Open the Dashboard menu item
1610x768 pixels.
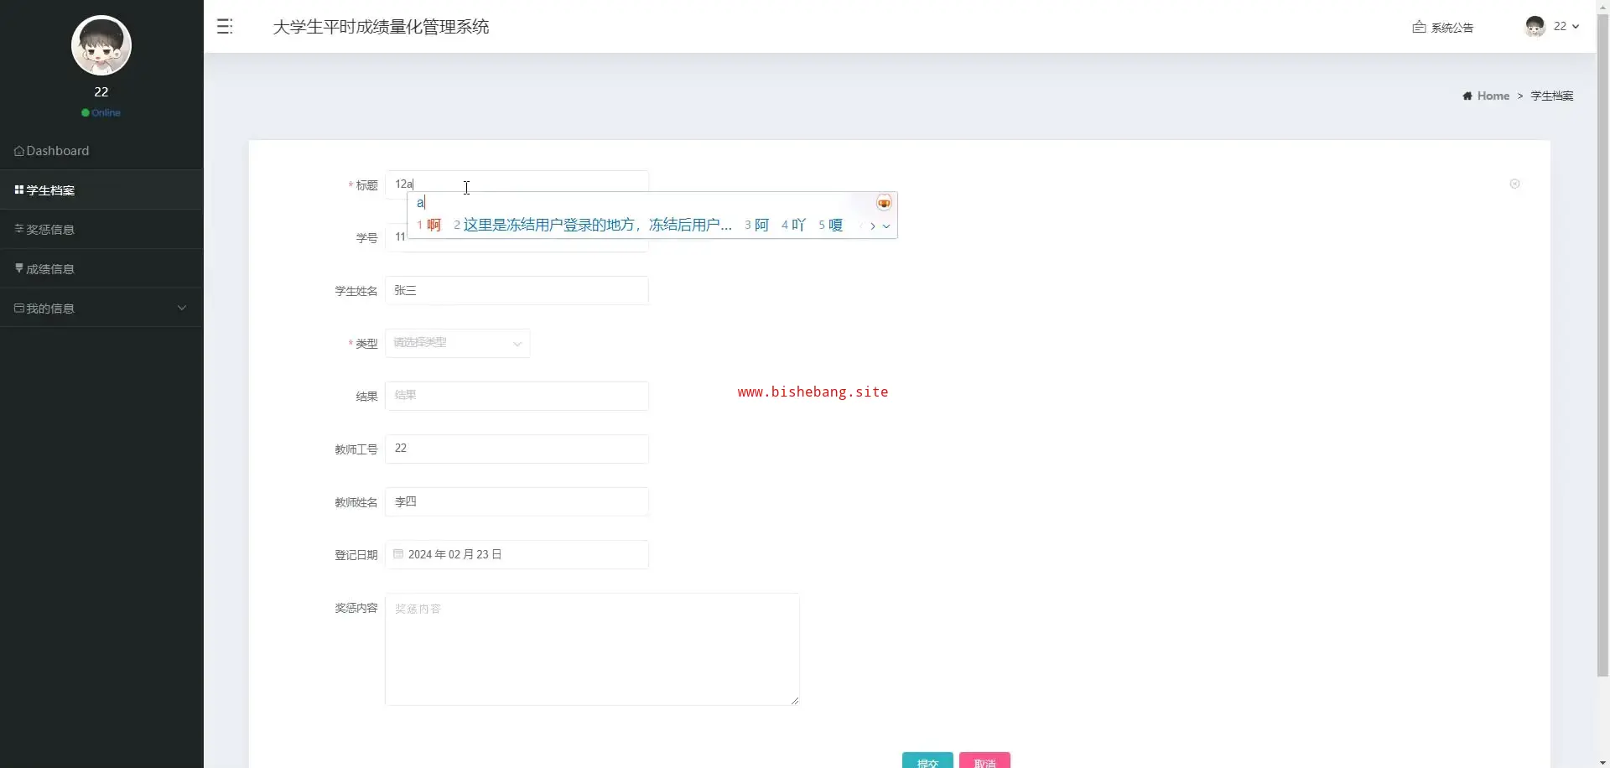[101, 151]
